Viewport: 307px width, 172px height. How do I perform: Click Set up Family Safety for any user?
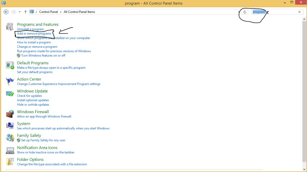[x=43, y=140]
